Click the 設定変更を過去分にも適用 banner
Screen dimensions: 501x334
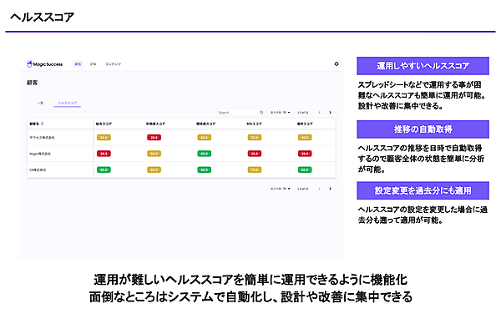[x=423, y=190]
